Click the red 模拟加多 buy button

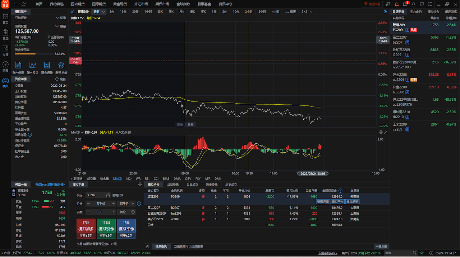[x=86, y=226]
